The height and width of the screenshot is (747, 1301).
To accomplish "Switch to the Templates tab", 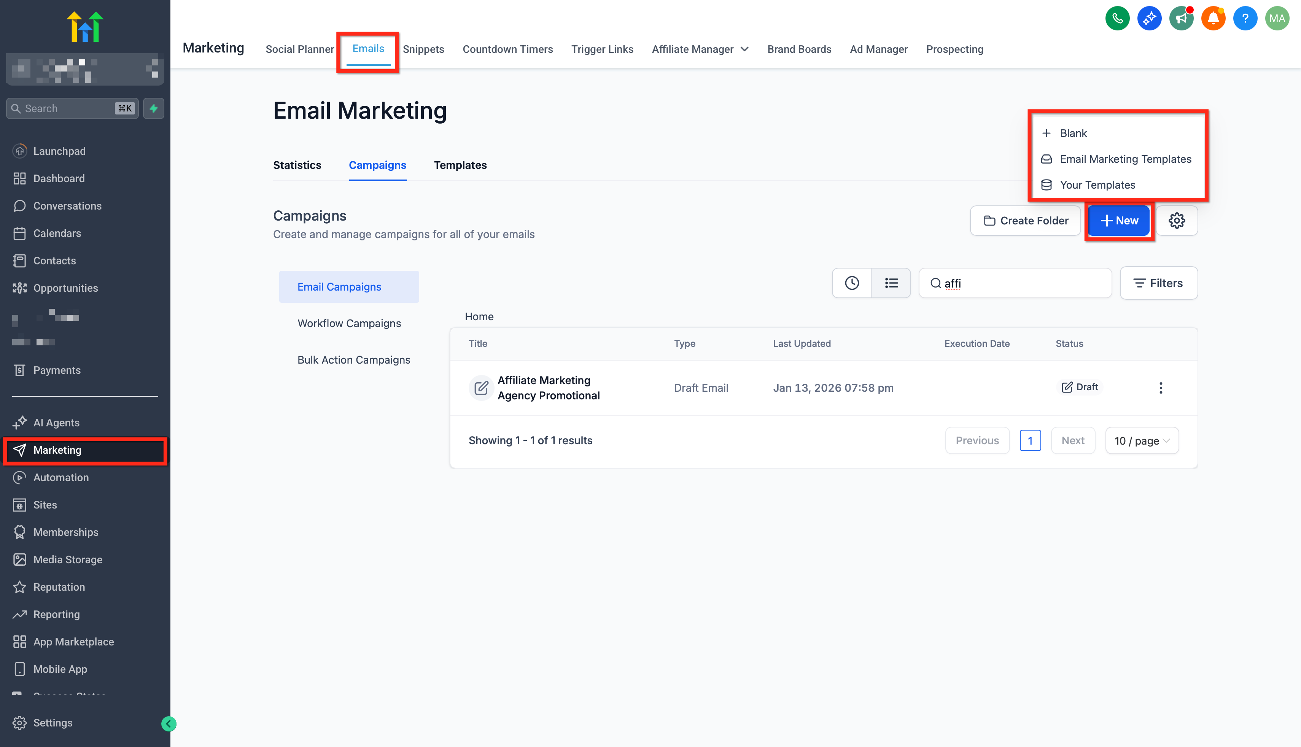I will pos(460,165).
